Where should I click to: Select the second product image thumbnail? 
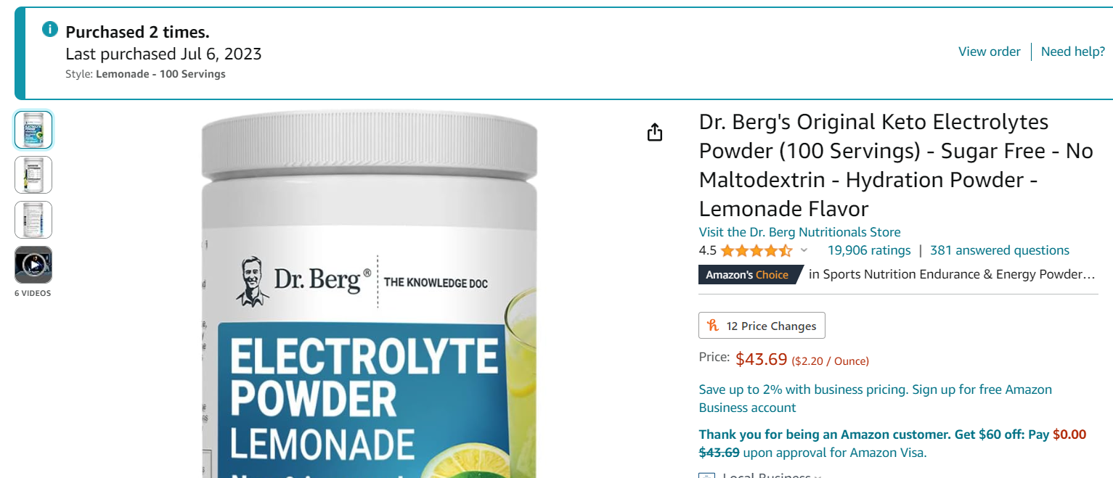pos(33,175)
